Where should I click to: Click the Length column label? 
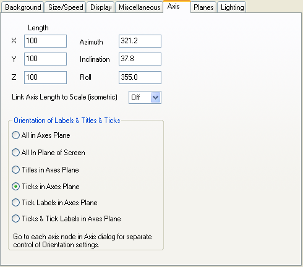tap(38, 28)
